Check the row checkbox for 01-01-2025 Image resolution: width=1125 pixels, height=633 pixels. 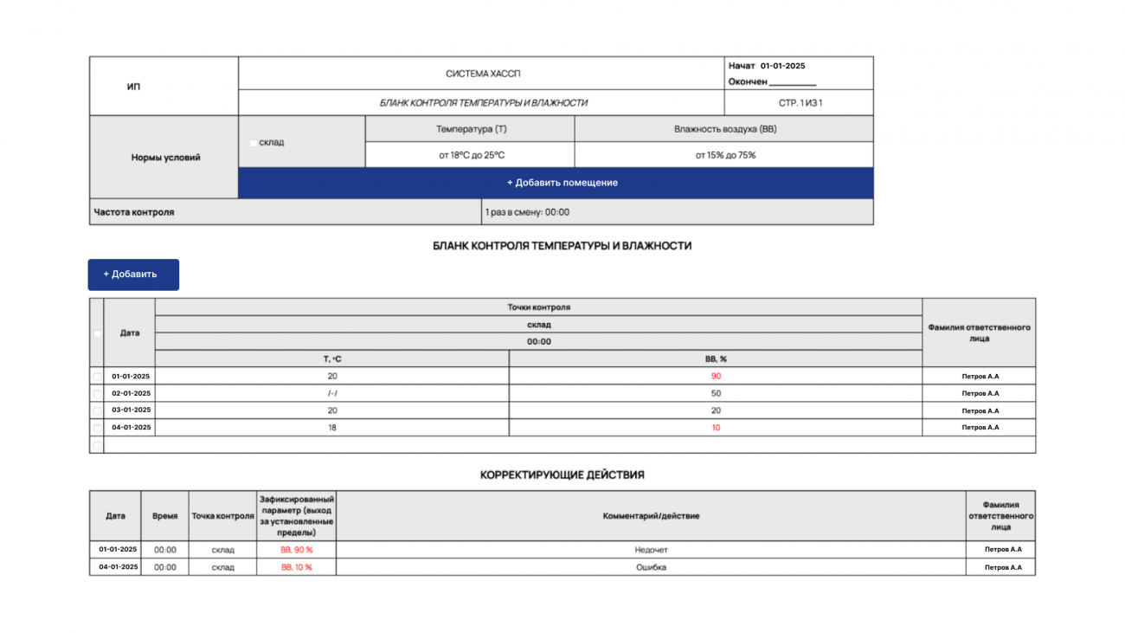coord(97,377)
